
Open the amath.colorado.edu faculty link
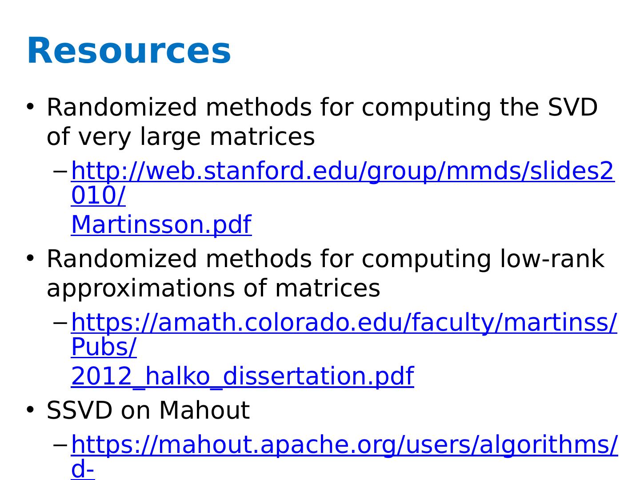click(344, 322)
